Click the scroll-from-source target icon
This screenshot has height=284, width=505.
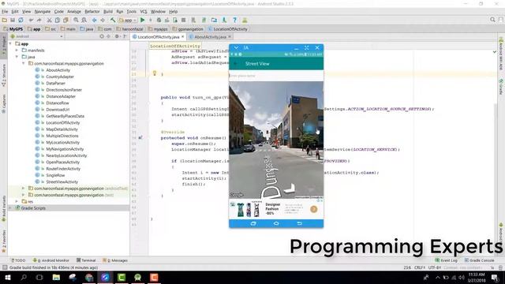coord(102,36)
